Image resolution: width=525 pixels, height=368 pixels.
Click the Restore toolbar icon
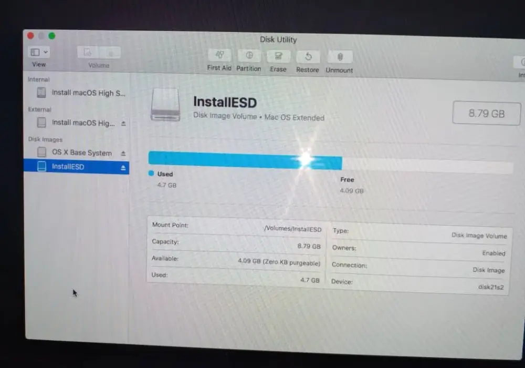[308, 57]
